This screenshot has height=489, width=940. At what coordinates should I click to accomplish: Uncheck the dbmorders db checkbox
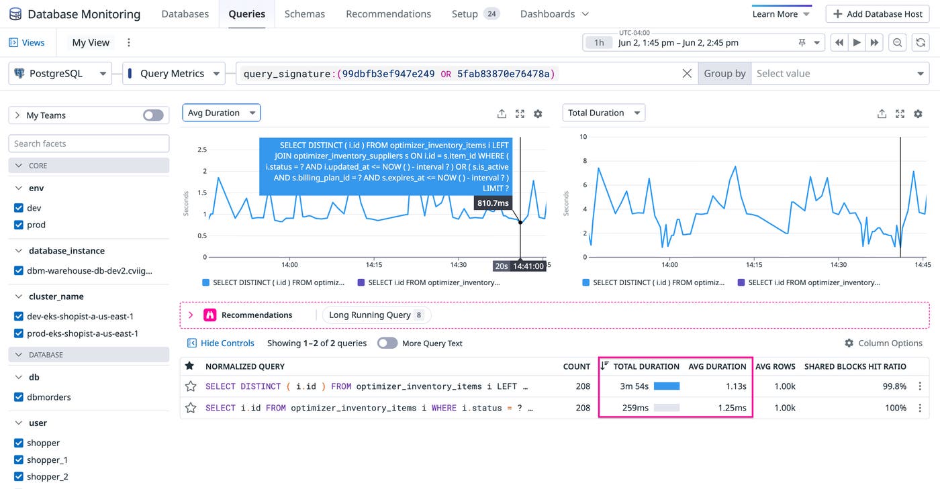pos(19,397)
